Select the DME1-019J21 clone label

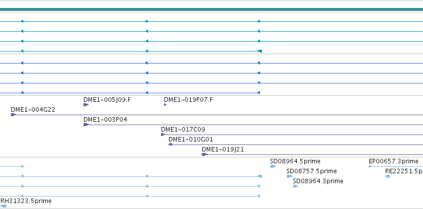[223, 150]
